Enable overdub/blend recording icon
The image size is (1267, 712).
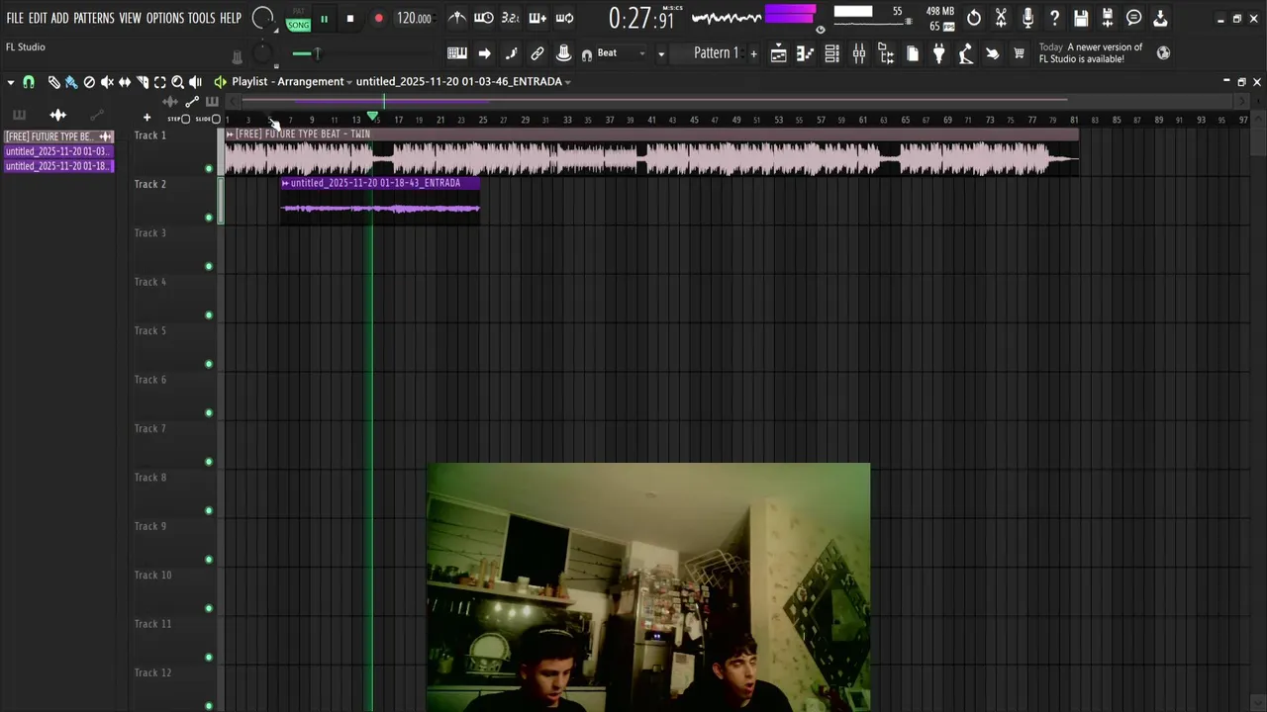[x=537, y=18]
